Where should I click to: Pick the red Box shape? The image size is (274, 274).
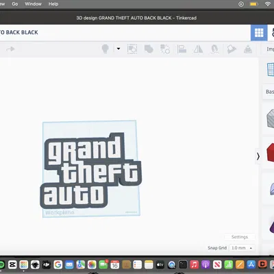pyautogui.click(x=271, y=153)
